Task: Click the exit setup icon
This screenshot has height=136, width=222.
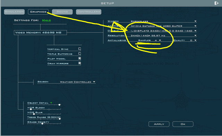Action: (x=216, y=3)
